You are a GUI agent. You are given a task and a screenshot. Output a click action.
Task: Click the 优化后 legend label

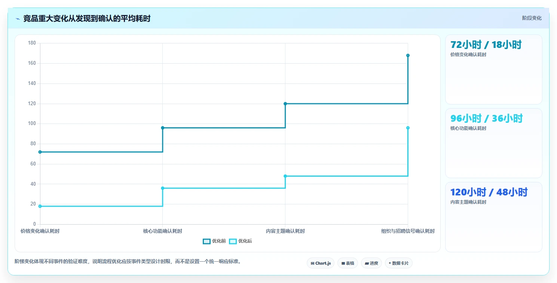pos(245,241)
